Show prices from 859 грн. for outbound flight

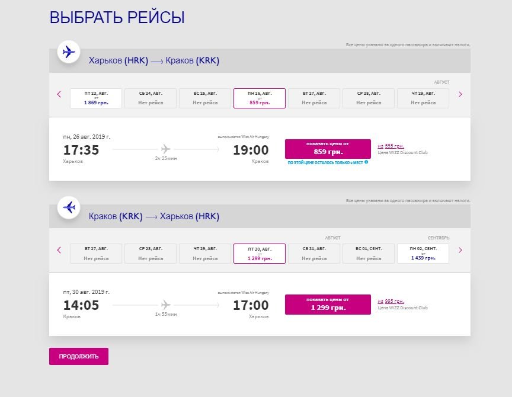click(x=328, y=148)
